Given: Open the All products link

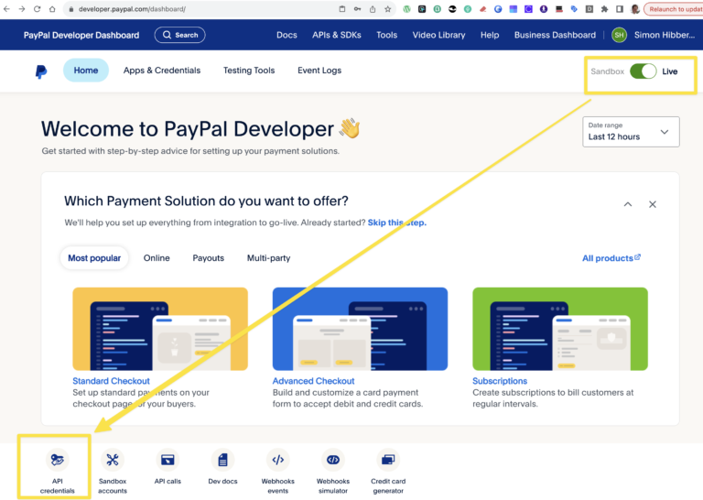Looking at the screenshot, I should 611,258.
